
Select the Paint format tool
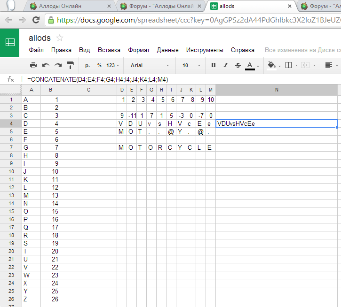pos(71,65)
